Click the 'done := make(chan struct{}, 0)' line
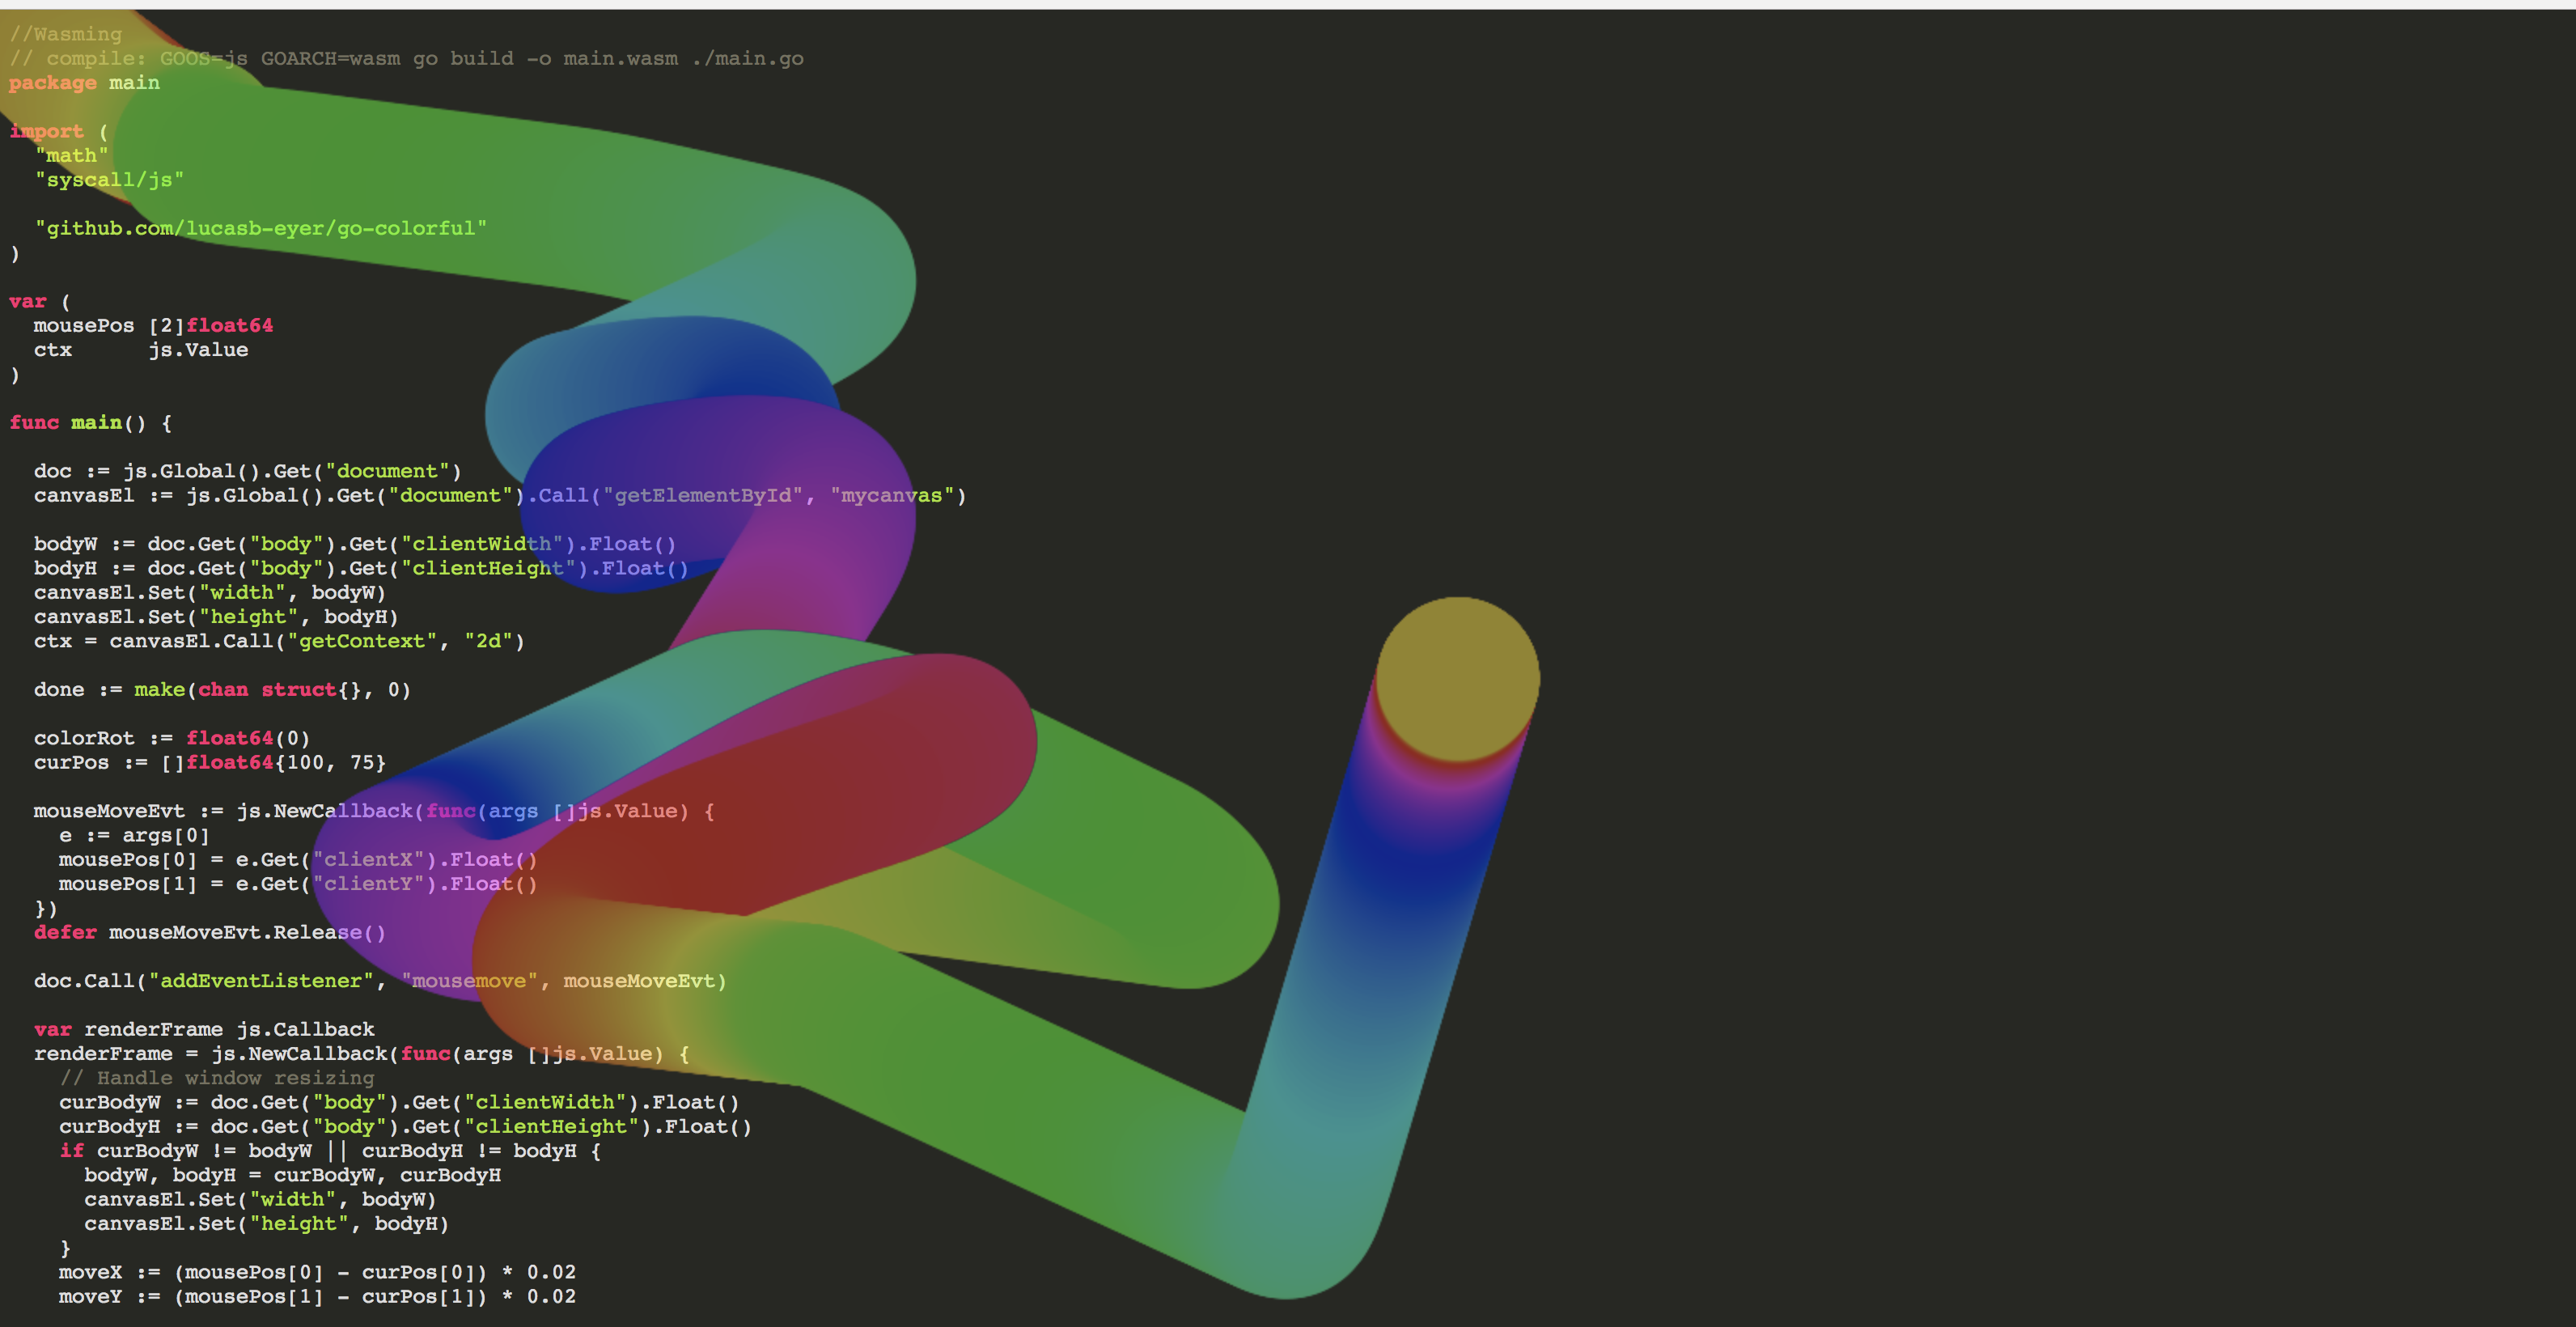This screenshot has height=1327, width=2576. (x=221, y=689)
